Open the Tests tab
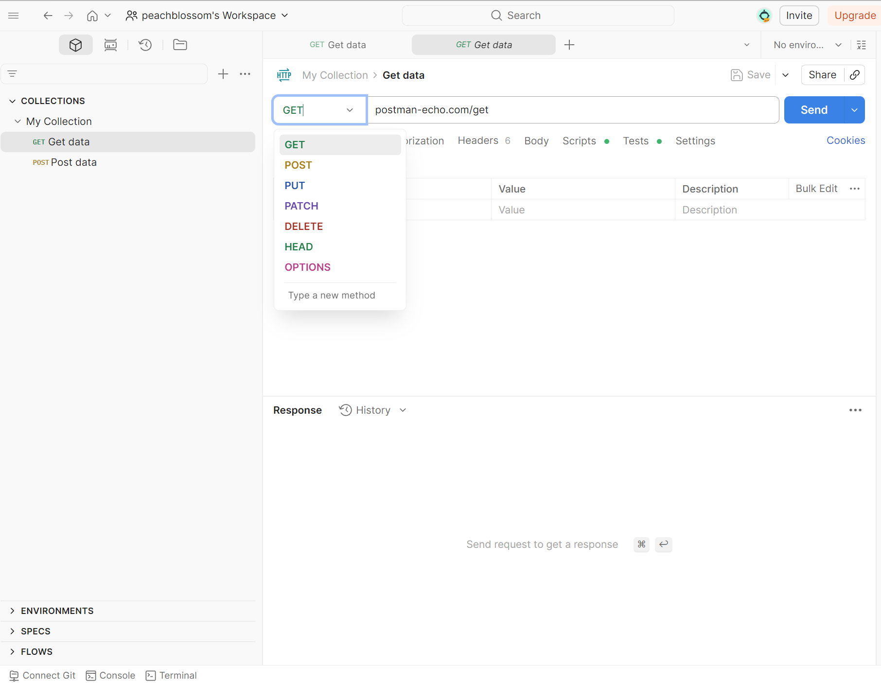This screenshot has width=881, height=683. tap(642, 141)
